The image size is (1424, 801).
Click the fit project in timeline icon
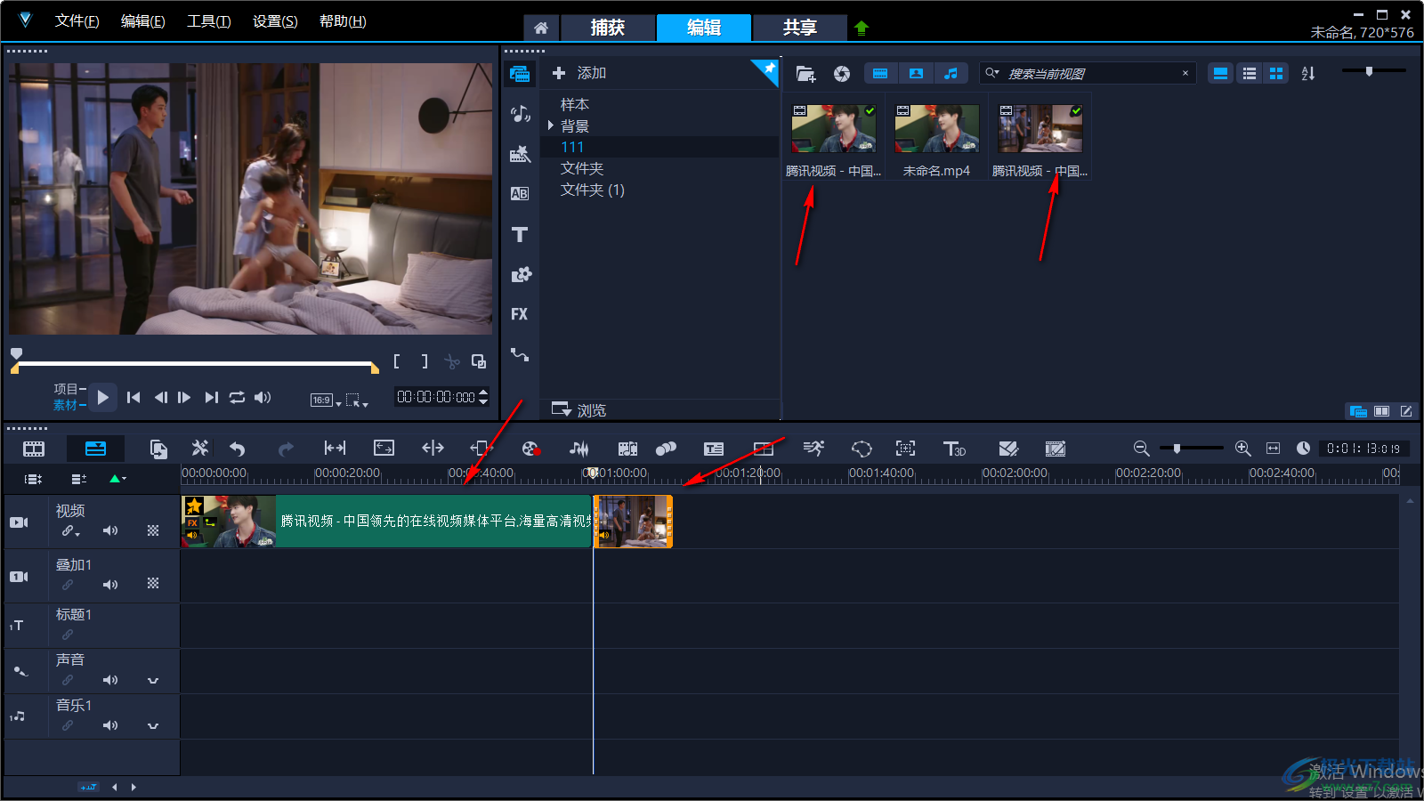(1274, 449)
